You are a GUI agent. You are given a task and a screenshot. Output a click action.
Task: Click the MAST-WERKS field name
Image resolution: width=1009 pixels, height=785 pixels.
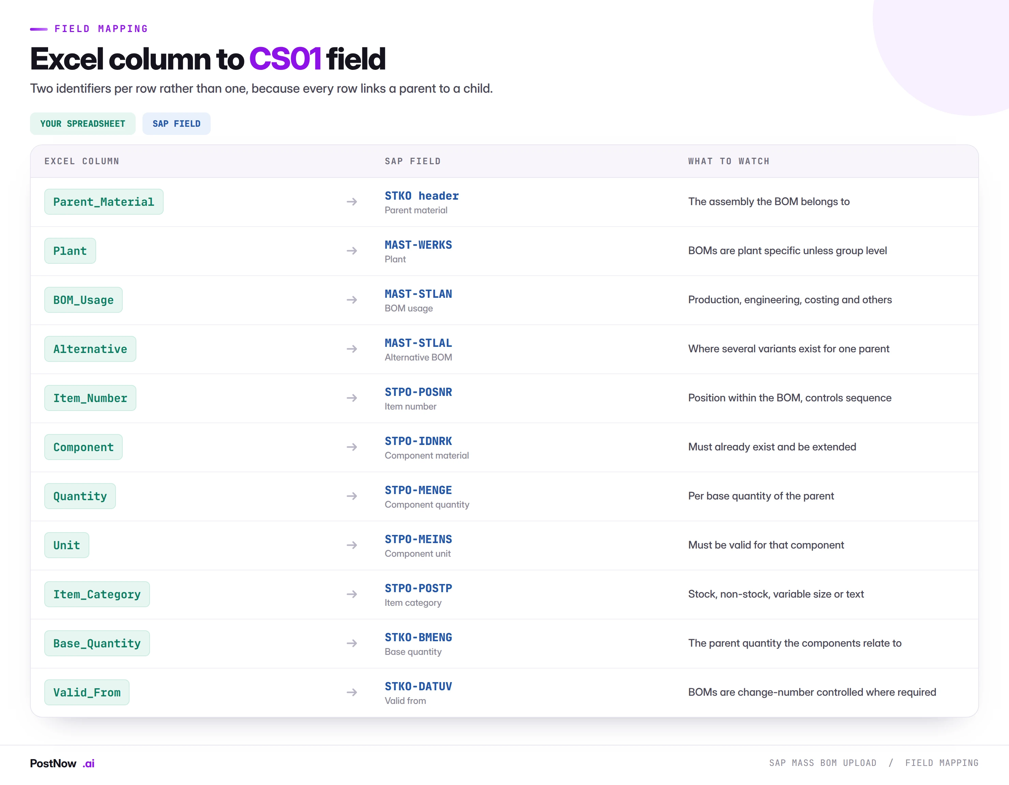[x=419, y=245]
